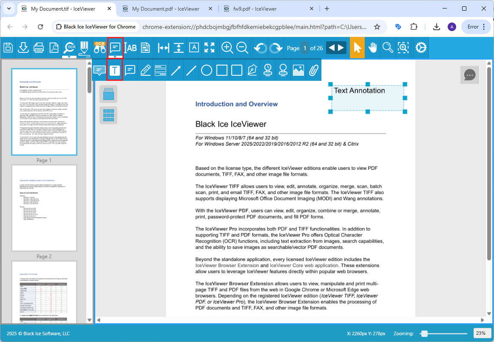The height and width of the screenshot is (342, 494).
Task: Click the Export to PDF icon
Action: coord(54,48)
